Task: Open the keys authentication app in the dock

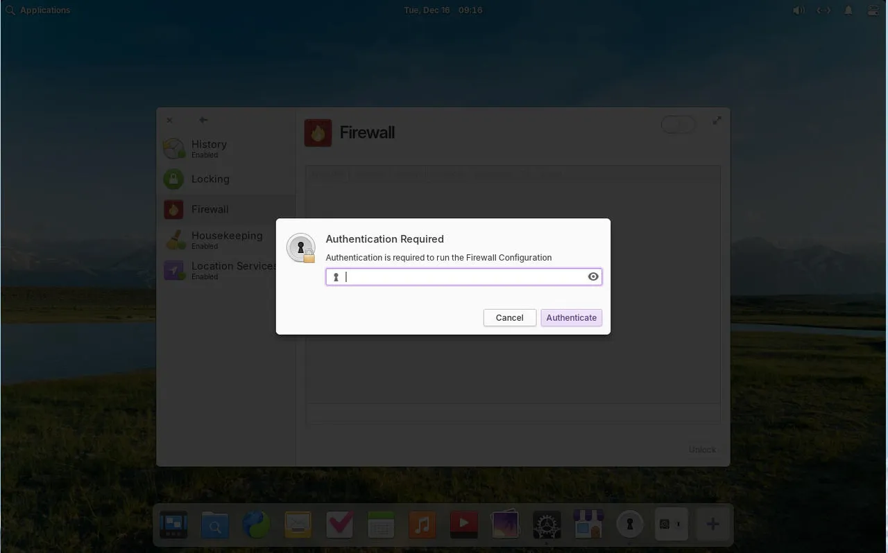Action: pyautogui.click(x=629, y=524)
